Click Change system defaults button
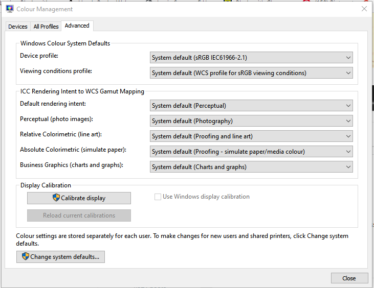374x288 pixels. 60,257
